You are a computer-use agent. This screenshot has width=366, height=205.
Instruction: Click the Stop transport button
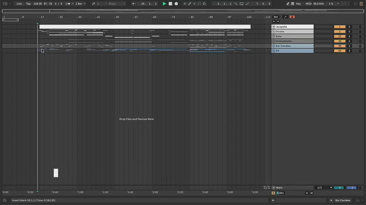point(170,4)
